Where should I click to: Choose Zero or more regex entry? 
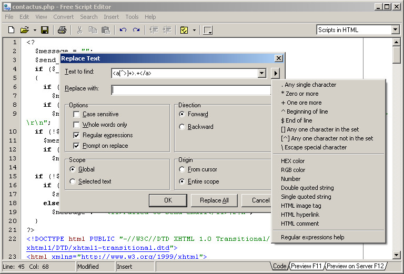(329, 94)
